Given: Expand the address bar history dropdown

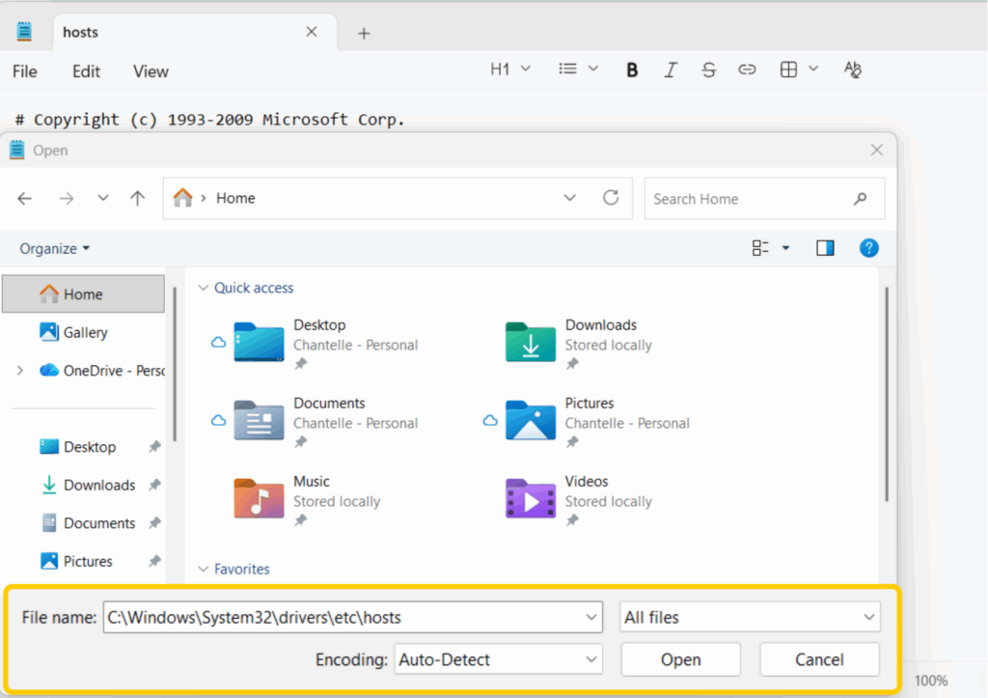Looking at the screenshot, I should (x=569, y=198).
